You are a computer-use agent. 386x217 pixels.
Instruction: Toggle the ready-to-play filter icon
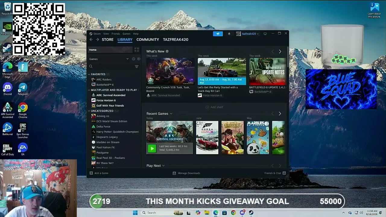click(139, 59)
